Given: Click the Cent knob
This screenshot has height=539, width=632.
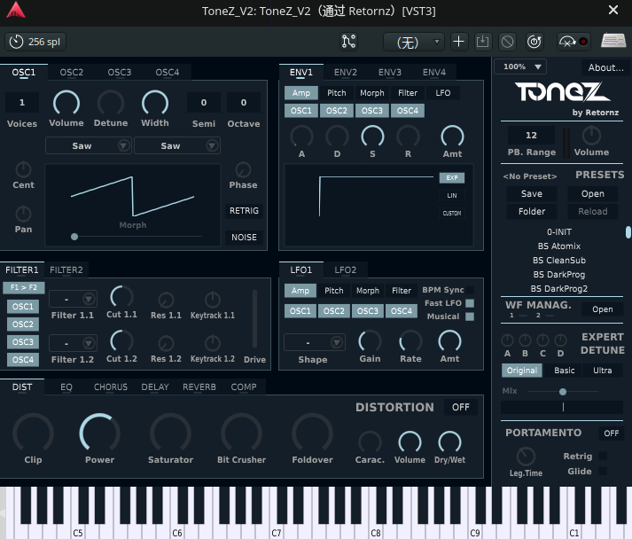Looking at the screenshot, I should 23,169.
